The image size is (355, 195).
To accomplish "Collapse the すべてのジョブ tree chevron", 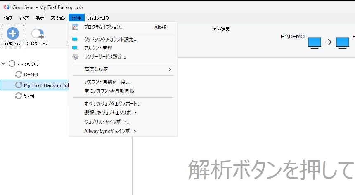I will tap(3, 63).
